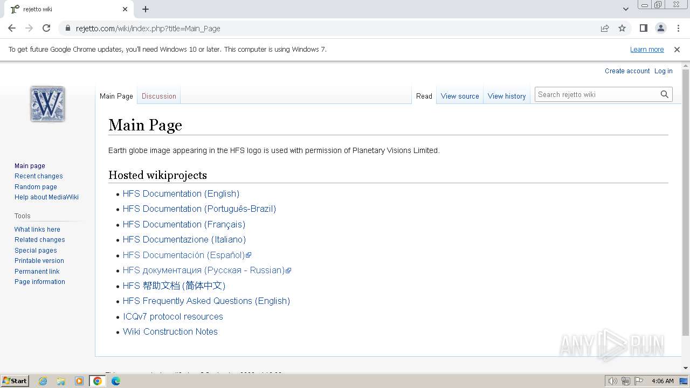Click the share page icon in address bar
The width and height of the screenshot is (690, 388).
point(605,28)
